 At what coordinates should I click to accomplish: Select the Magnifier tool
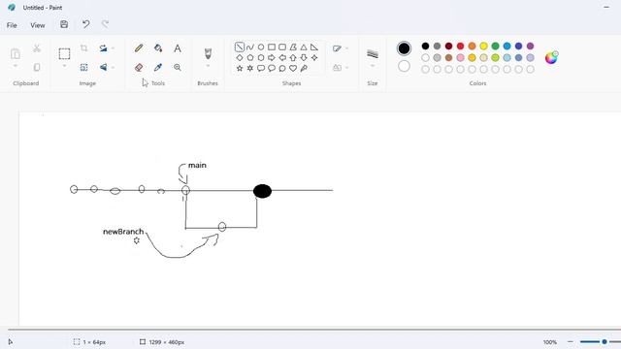178,67
